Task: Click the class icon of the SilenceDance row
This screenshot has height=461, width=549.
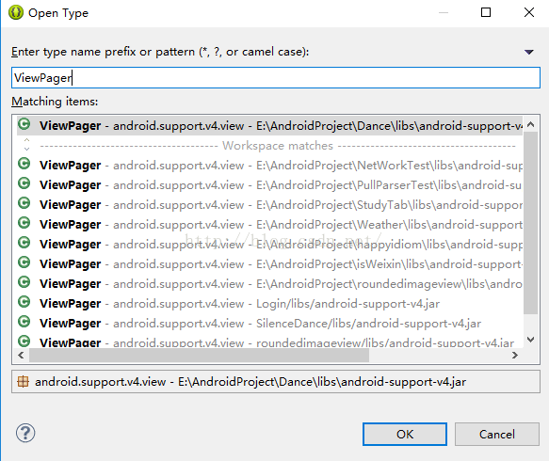Action: point(24,322)
